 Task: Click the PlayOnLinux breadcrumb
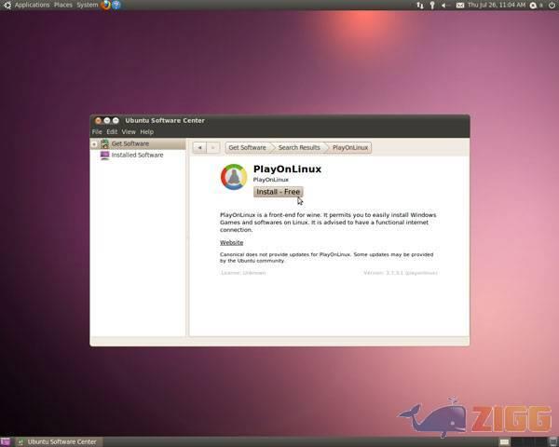click(350, 147)
